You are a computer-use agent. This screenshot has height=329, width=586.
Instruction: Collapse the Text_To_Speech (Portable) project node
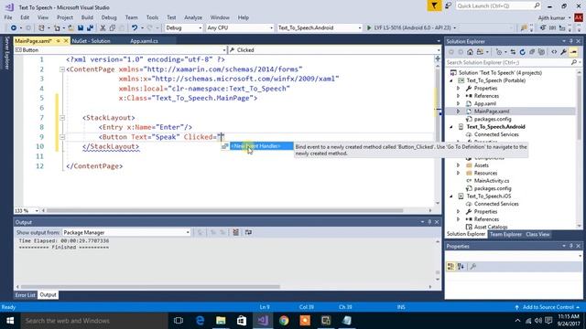pos(451,80)
